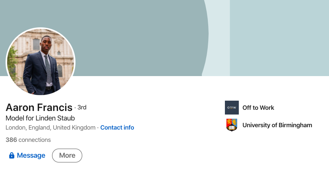Click the Aaron Francis name heading
This screenshot has height=170, width=329.
(x=39, y=107)
